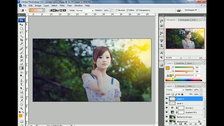Select the Dodge tool
Image resolution: width=224 pixels, height=126 pixels.
pos(21,76)
